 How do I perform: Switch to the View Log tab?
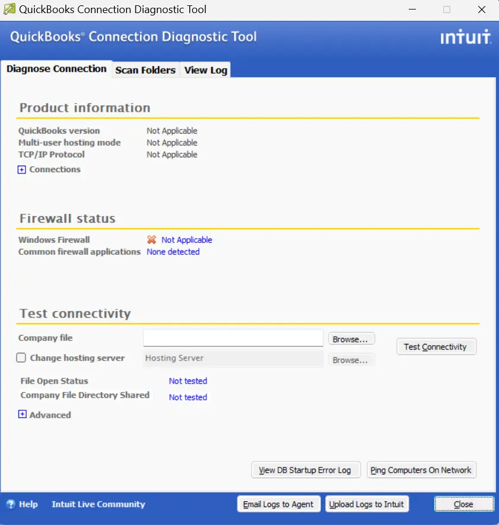click(205, 69)
